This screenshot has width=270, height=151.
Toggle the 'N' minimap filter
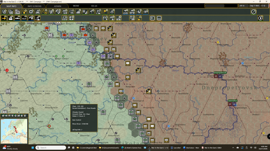(6, 116)
